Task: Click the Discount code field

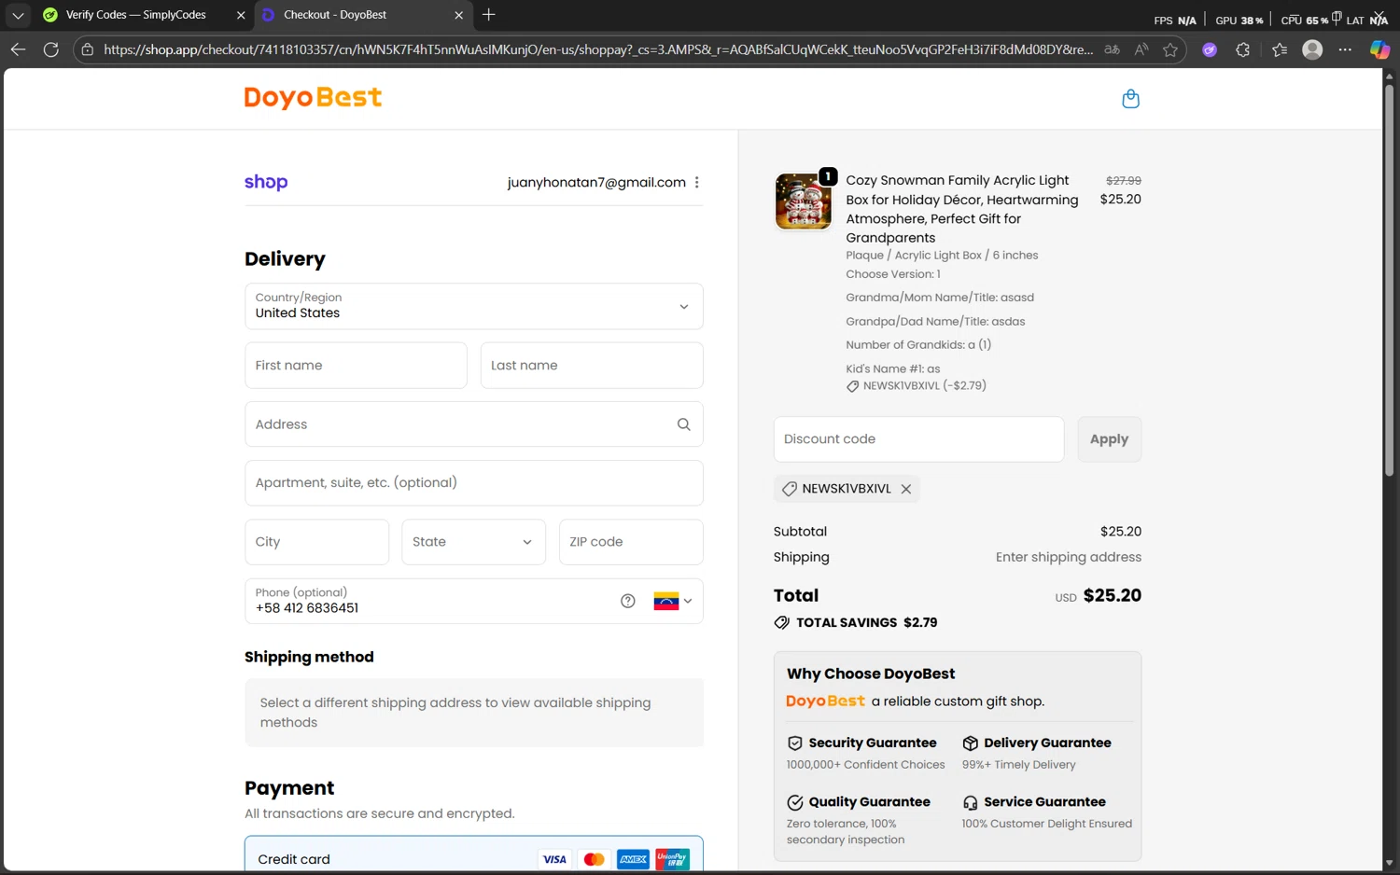Action: pos(918,439)
